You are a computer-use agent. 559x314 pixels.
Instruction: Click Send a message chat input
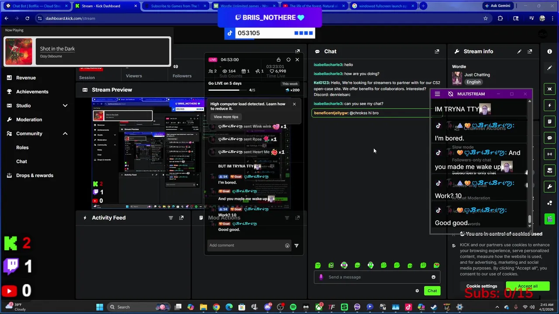[376, 277]
